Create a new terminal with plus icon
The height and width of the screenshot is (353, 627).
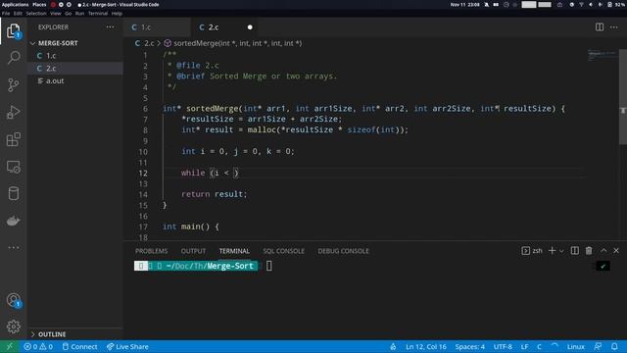552,251
